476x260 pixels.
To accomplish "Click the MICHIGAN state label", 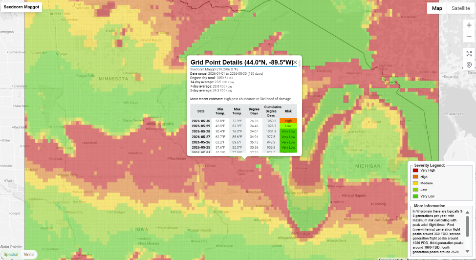I will pos(368,166).
